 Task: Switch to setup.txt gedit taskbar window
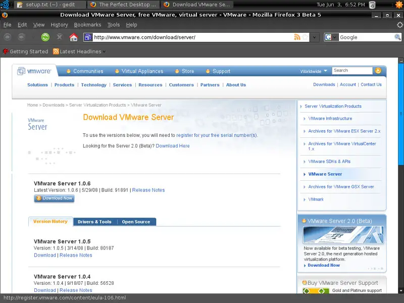(x=50, y=5)
